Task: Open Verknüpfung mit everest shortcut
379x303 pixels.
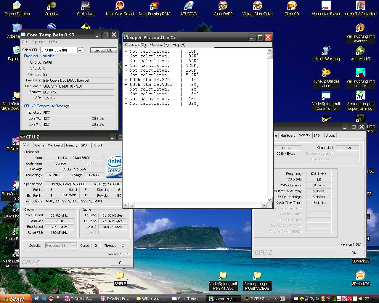Action: [x=360, y=33]
